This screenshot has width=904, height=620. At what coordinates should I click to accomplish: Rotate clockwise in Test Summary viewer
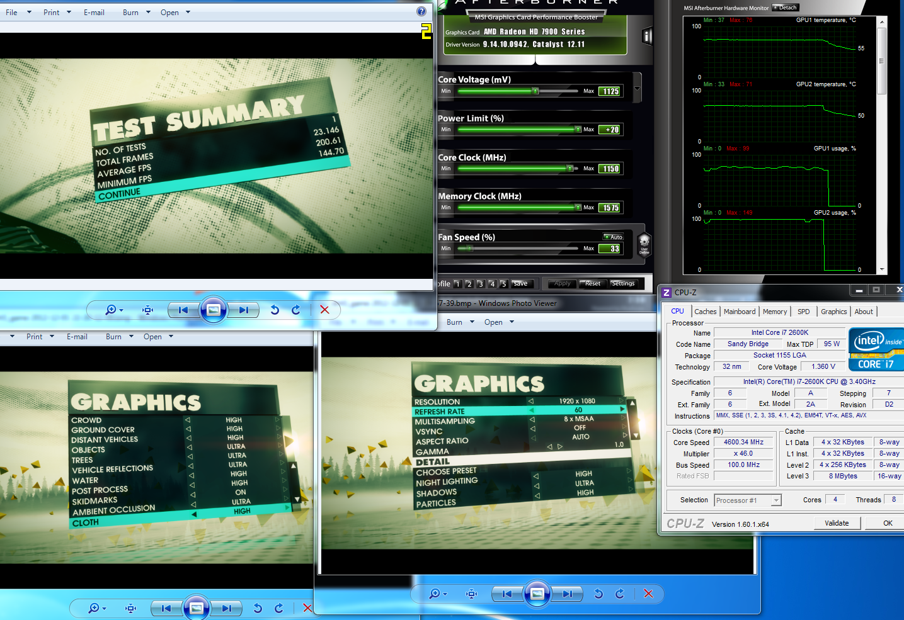[x=296, y=310]
